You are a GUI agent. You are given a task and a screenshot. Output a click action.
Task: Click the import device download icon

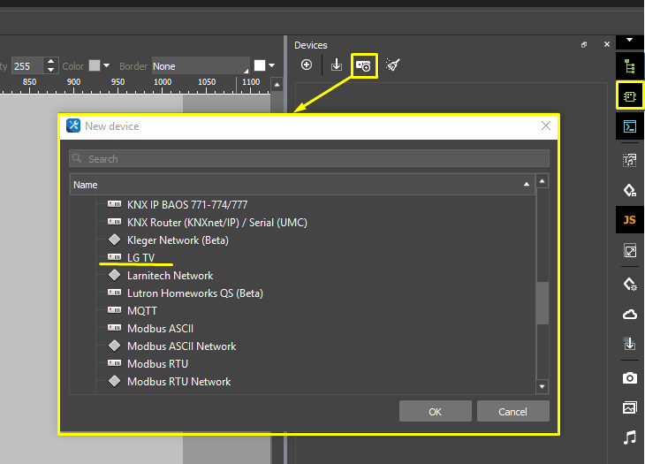[336, 65]
